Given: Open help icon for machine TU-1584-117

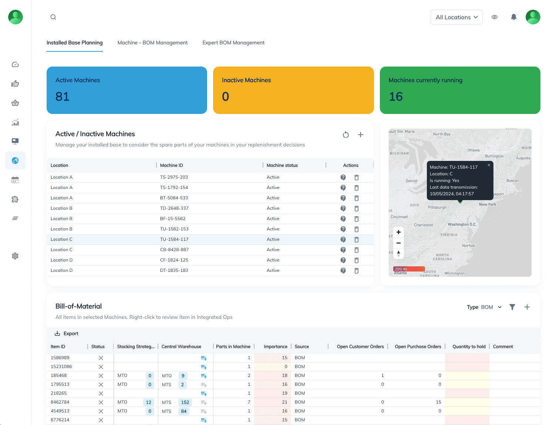Looking at the screenshot, I should [343, 240].
